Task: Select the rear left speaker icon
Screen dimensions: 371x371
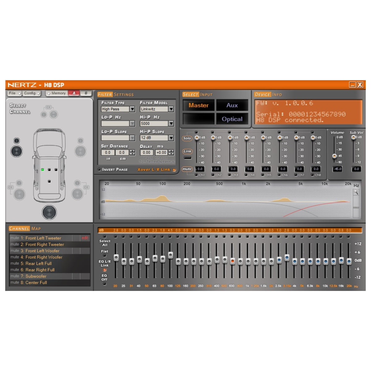Action: pyautogui.click(x=19, y=194)
